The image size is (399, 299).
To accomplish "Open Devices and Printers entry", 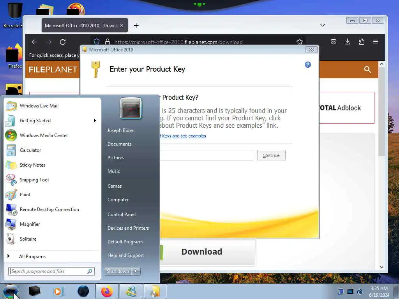I will tap(128, 228).
